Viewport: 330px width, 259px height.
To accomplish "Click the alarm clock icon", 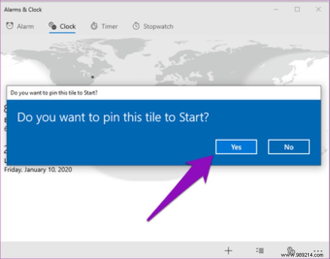I will (x=10, y=26).
